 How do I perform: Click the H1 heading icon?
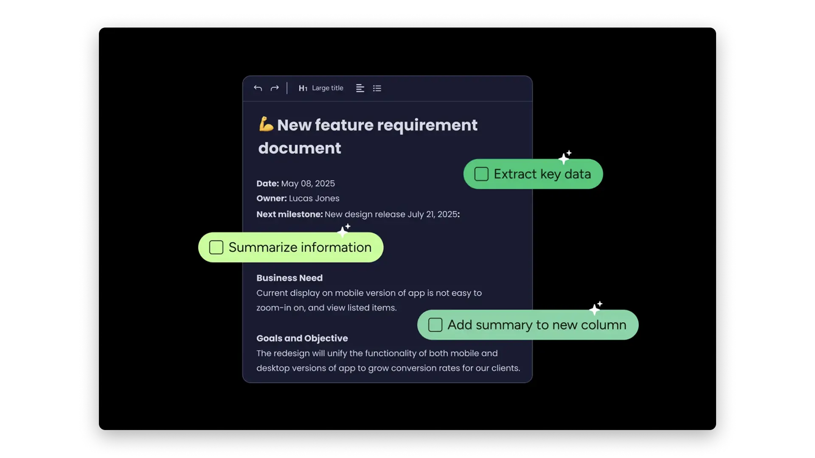coord(303,88)
